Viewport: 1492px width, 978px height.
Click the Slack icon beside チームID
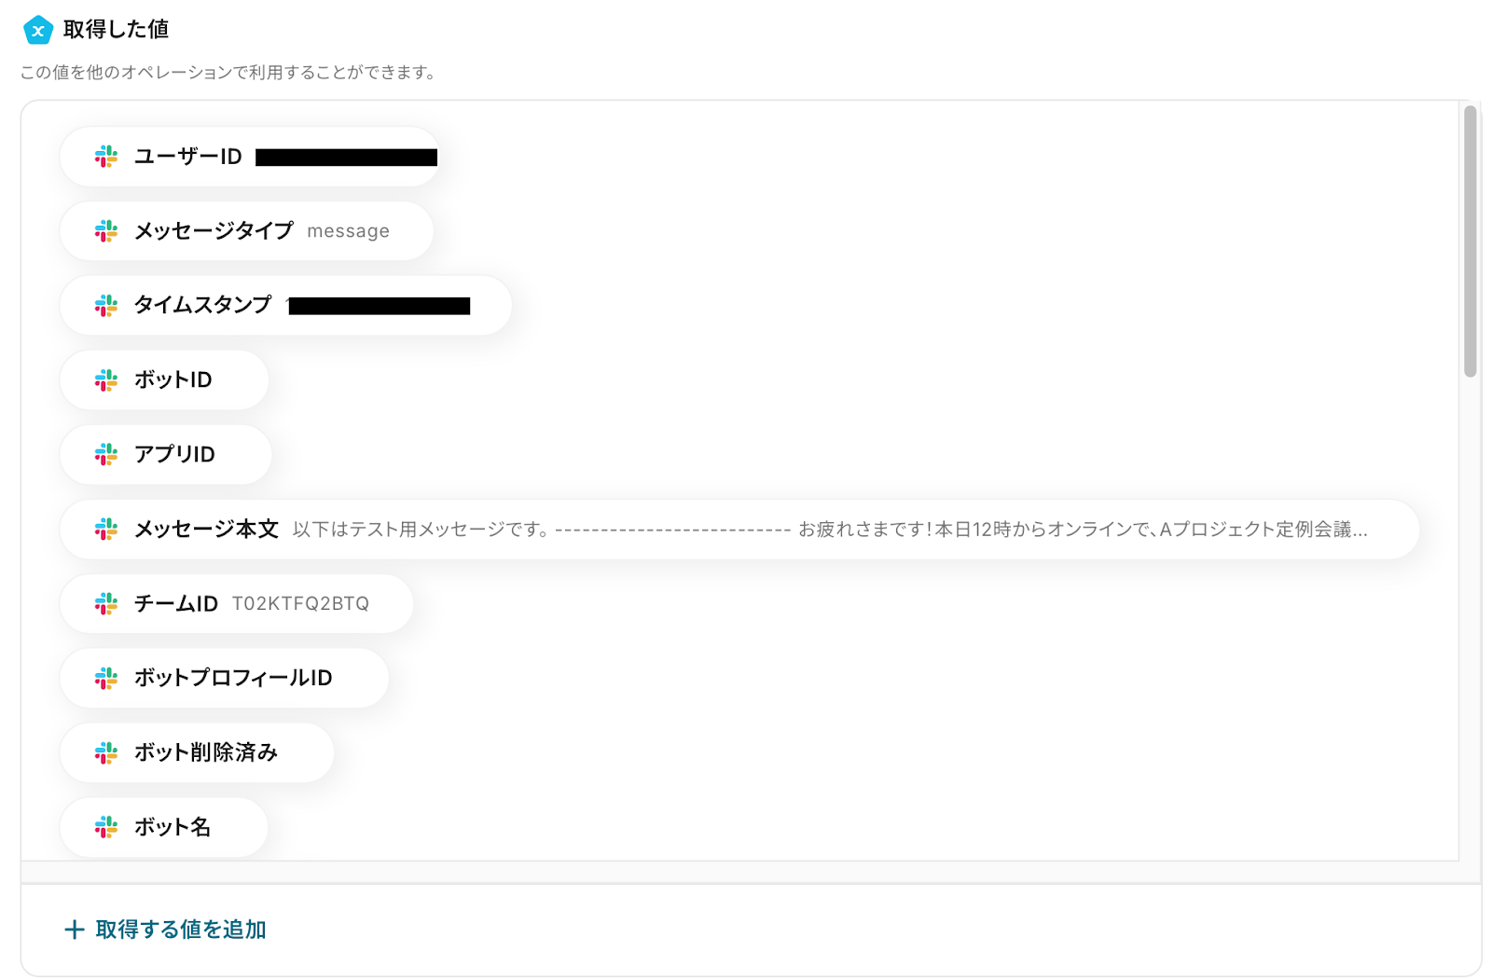coord(106,604)
